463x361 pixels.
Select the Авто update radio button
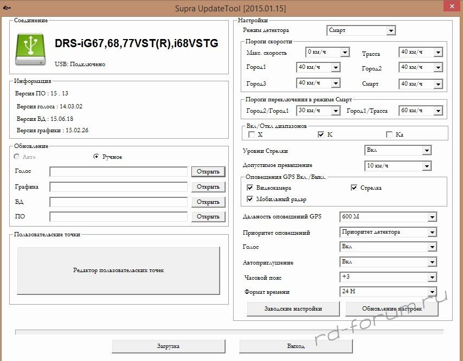[17, 157]
